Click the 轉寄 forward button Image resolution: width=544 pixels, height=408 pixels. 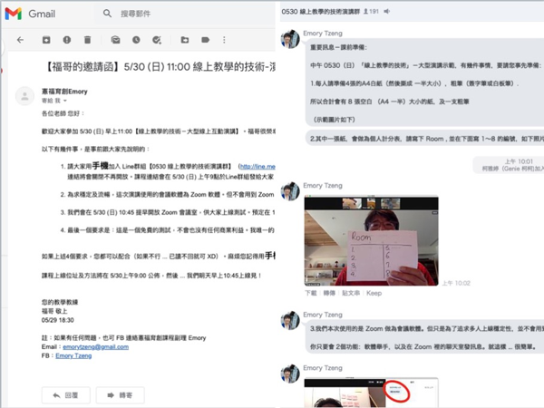tap(120, 395)
